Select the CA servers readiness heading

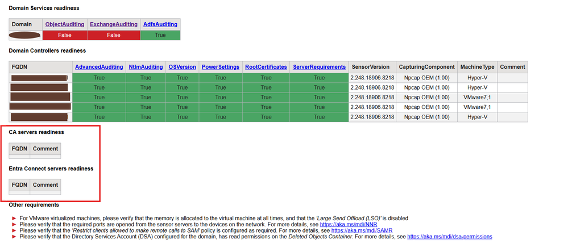[36, 132]
